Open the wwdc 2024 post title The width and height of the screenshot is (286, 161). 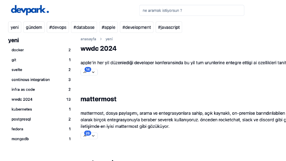[x=98, y=48]
